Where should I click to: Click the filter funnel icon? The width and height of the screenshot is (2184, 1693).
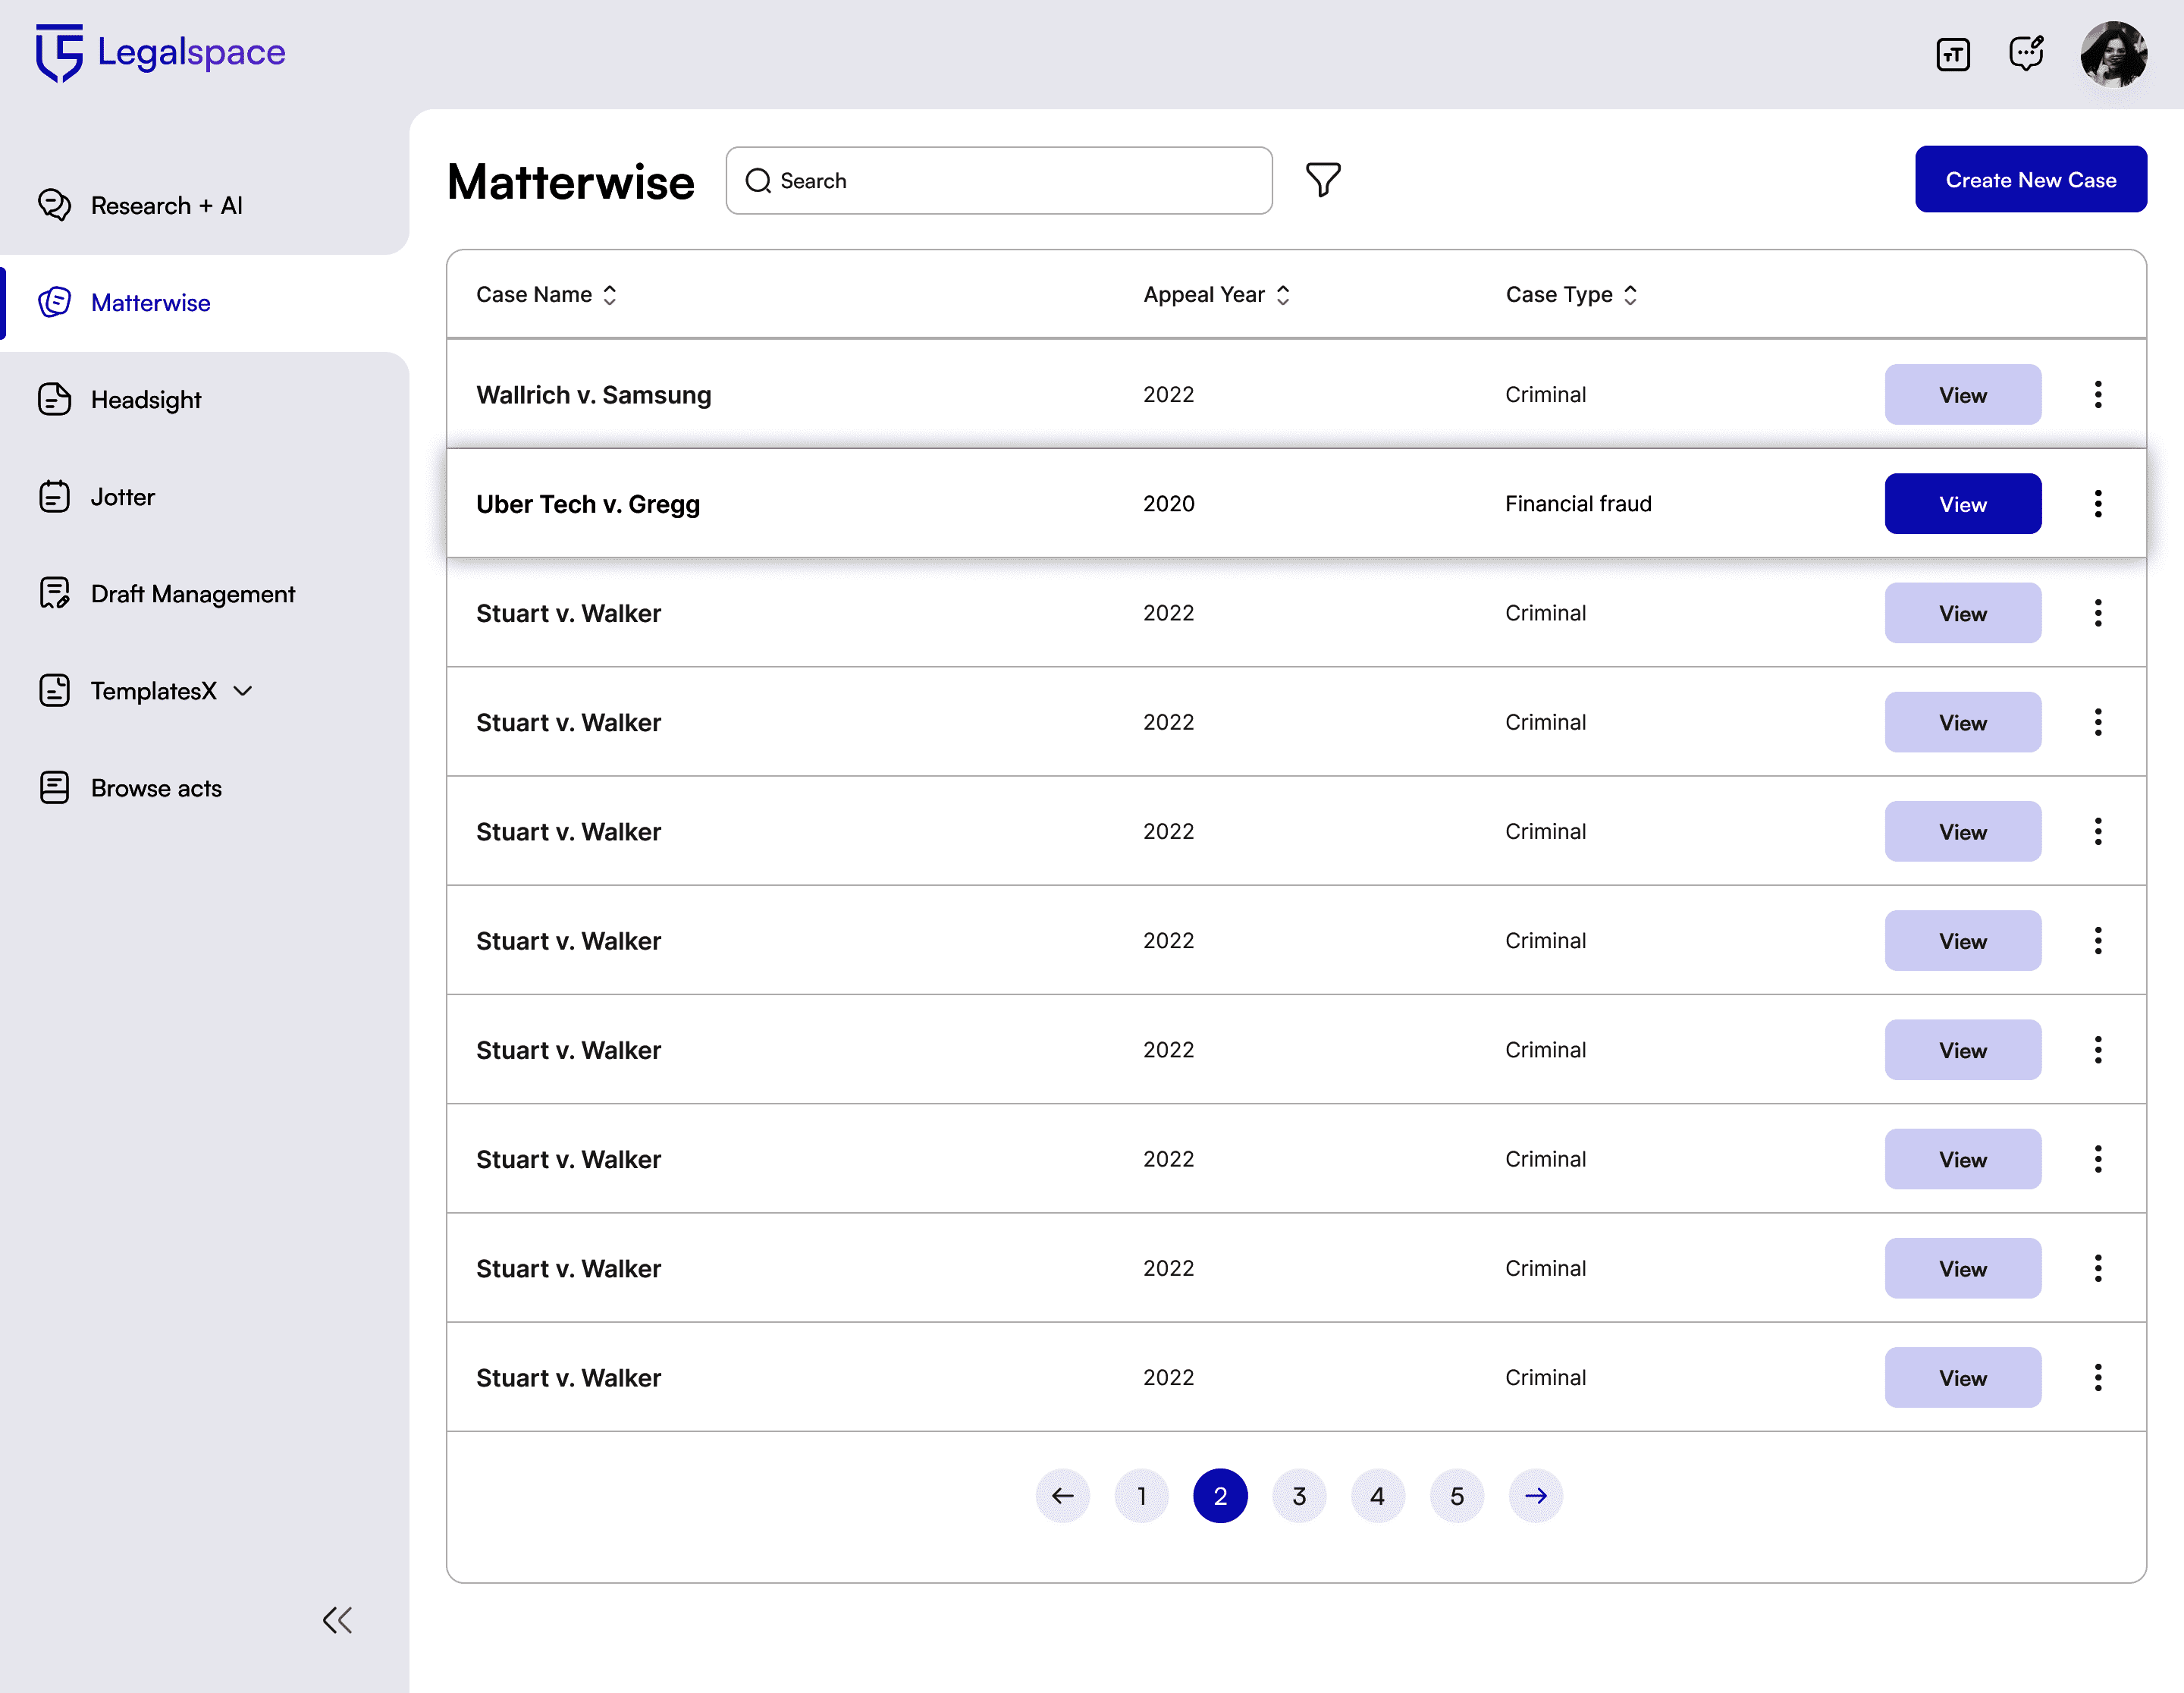1322,180
